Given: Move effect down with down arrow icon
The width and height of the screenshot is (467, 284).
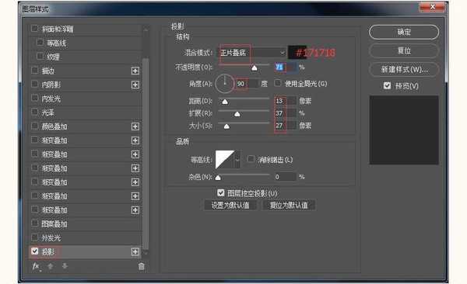Looking at the screenshot, I should [65, 266].
